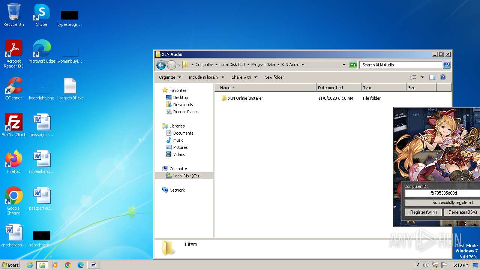Open Desktop in the navigation pane

[180, 97]
